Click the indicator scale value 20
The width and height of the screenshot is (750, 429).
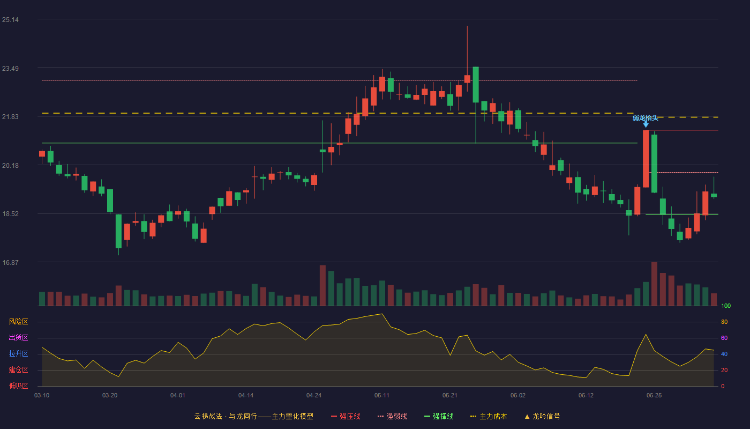tap(724, 370)
